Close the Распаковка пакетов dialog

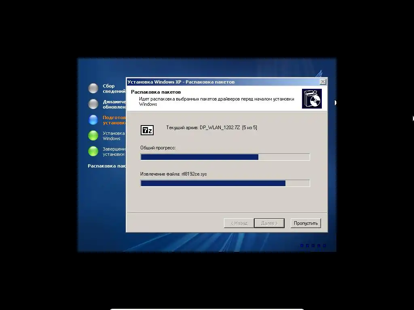[323, 82]
